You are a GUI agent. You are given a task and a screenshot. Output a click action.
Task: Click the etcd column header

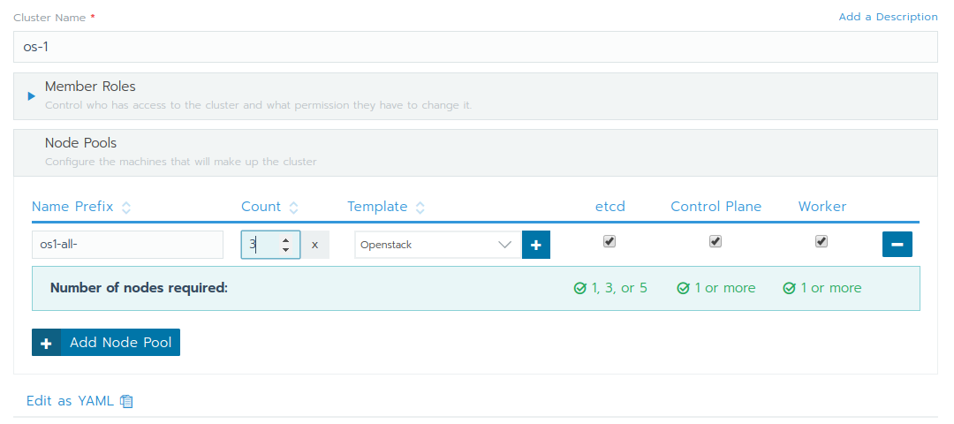coord(609,206)
